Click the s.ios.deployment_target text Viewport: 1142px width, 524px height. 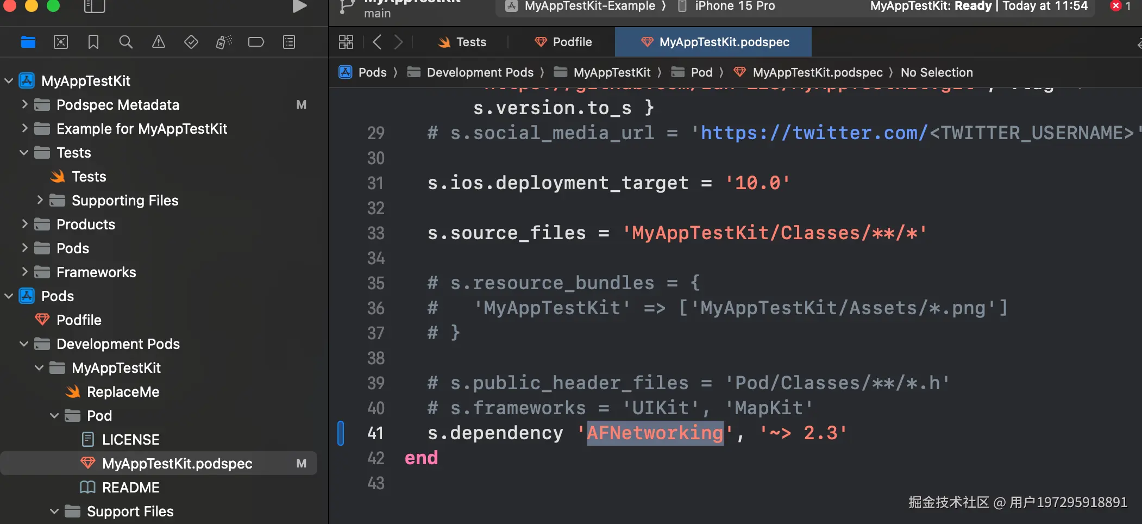pyautogui.click(x=558, y=183)
